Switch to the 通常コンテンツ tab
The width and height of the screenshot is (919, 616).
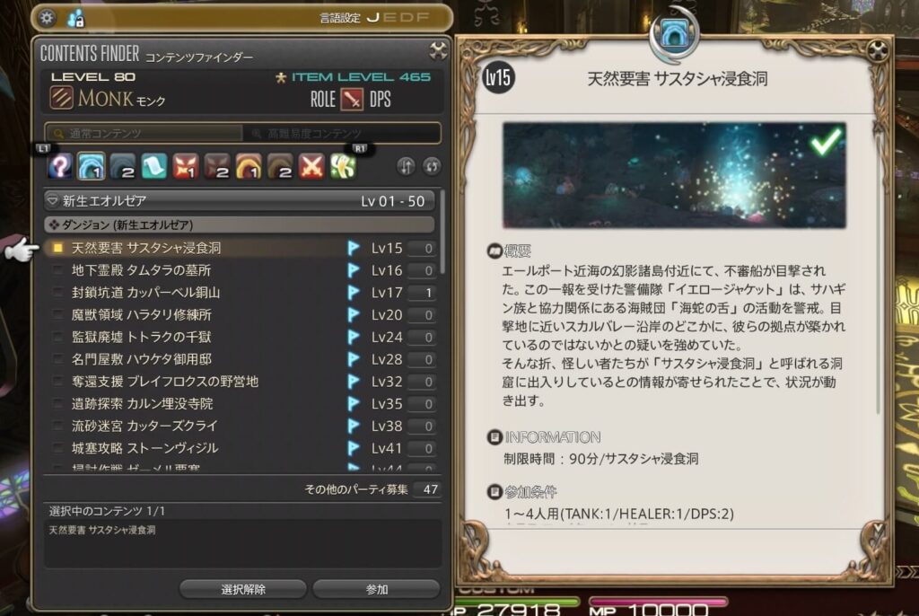tap(144, 133)
